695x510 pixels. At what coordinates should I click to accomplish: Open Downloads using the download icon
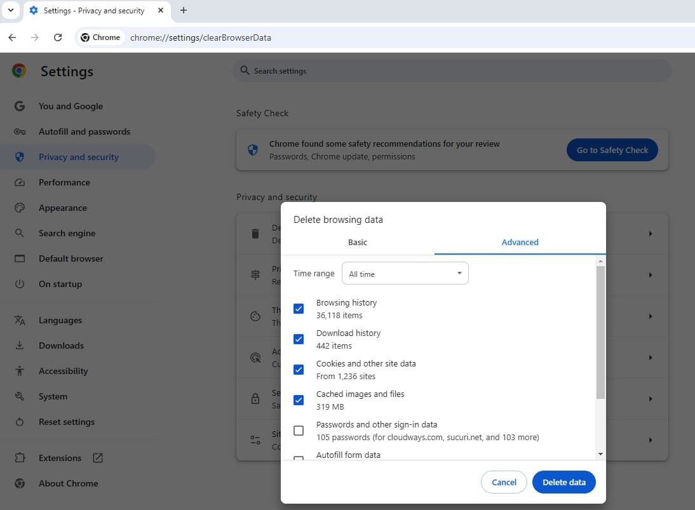pos(19,346)
